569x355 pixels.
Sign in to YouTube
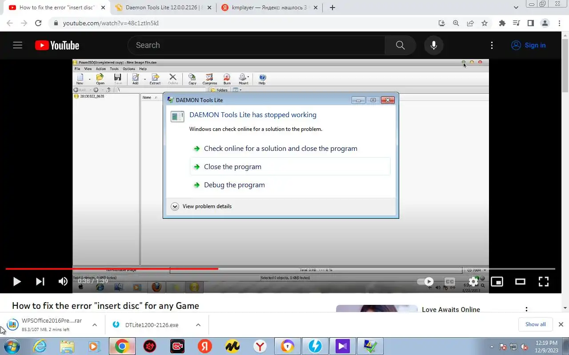click(528, 45)
